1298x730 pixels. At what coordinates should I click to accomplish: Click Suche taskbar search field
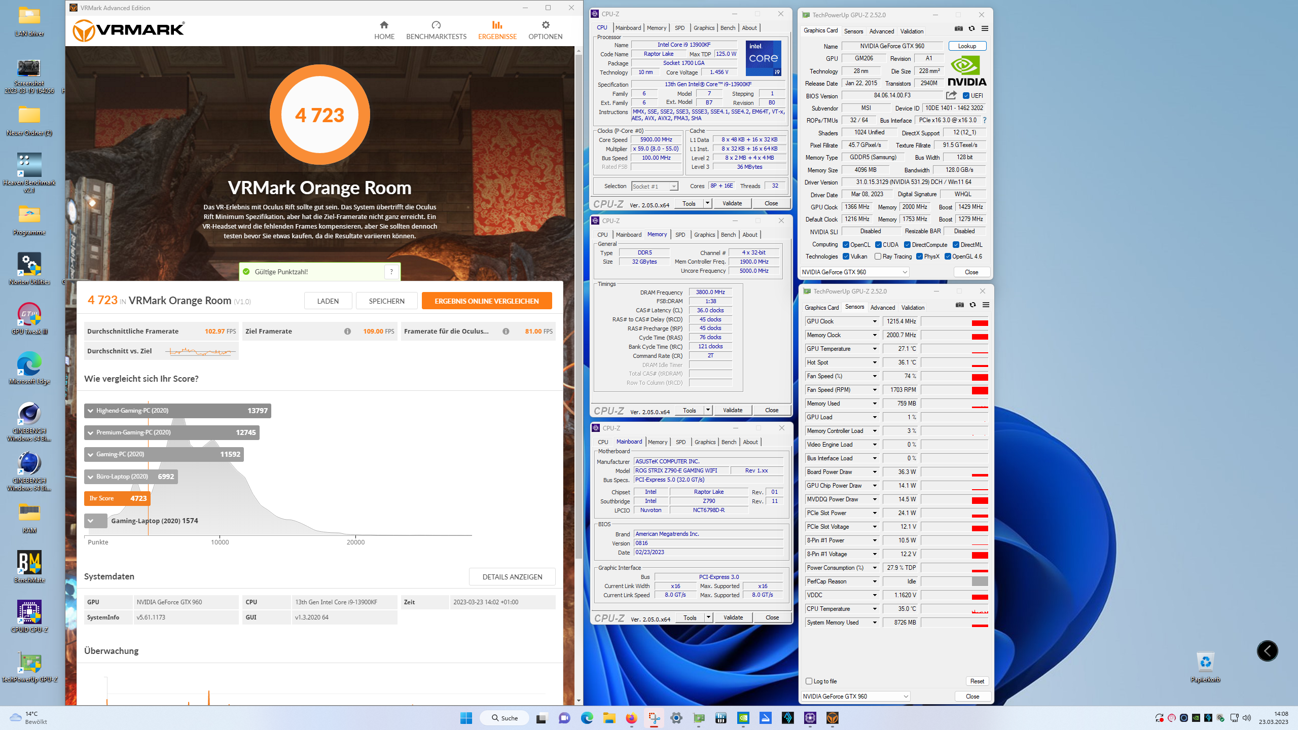tap(504, 718)
